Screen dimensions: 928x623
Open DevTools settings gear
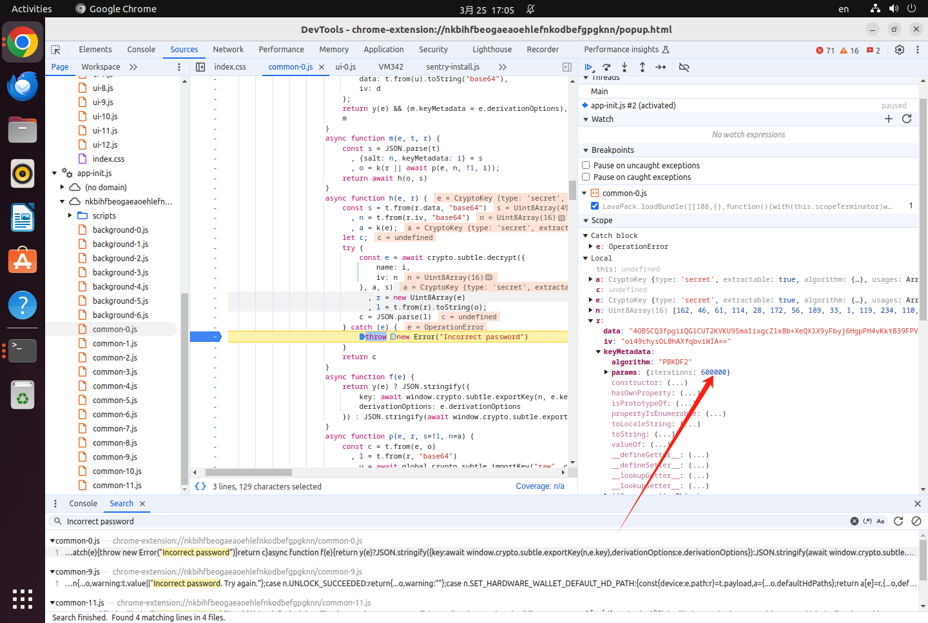coord(900,50)
